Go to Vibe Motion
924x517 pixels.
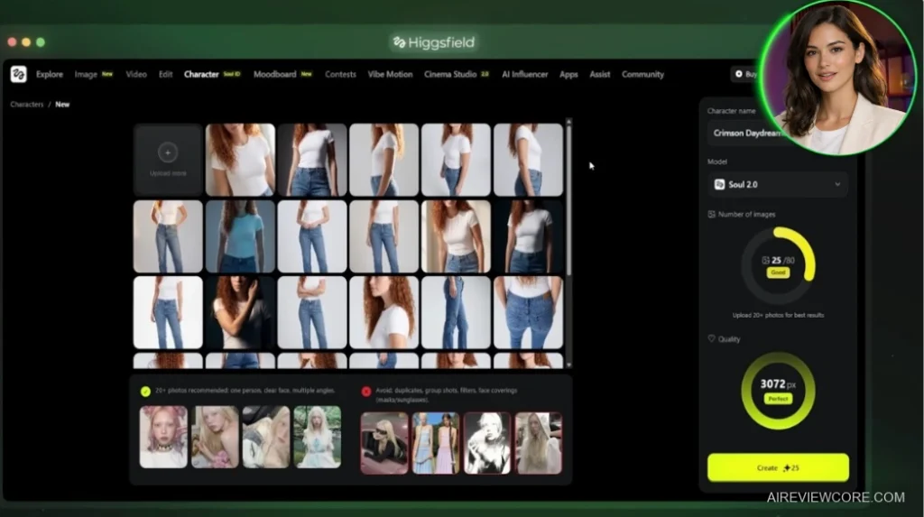click(390, 74)
